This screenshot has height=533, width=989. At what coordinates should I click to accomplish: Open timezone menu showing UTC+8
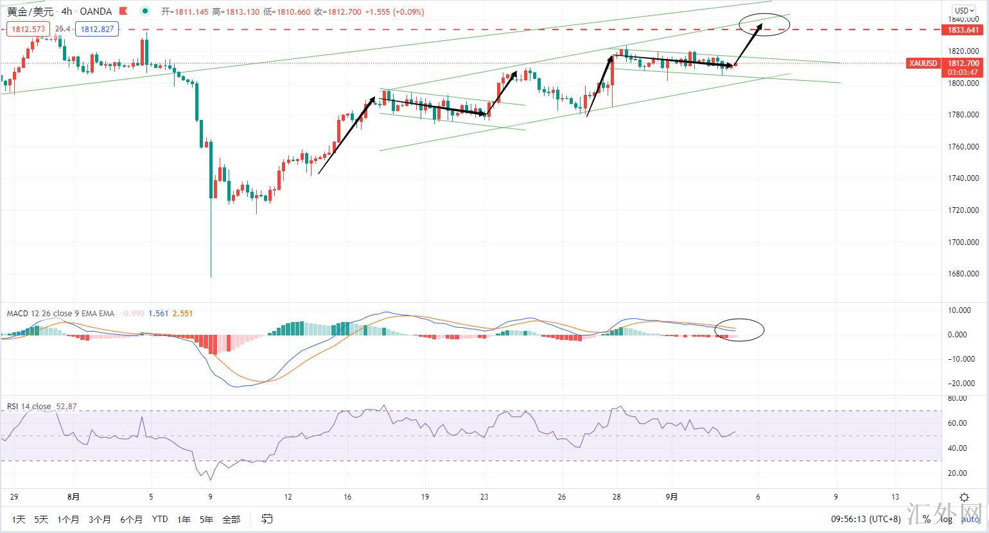[x=866, y=519]
